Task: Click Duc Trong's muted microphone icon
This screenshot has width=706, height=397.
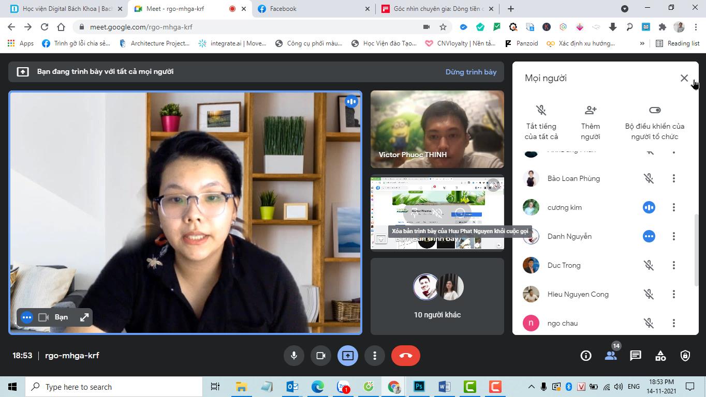Action: pyautogui.click(x=649, y=265)
